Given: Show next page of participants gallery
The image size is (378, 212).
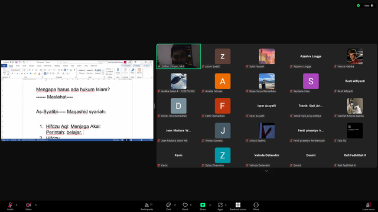Looking at the screenshot, I should [x=266, y=171].
